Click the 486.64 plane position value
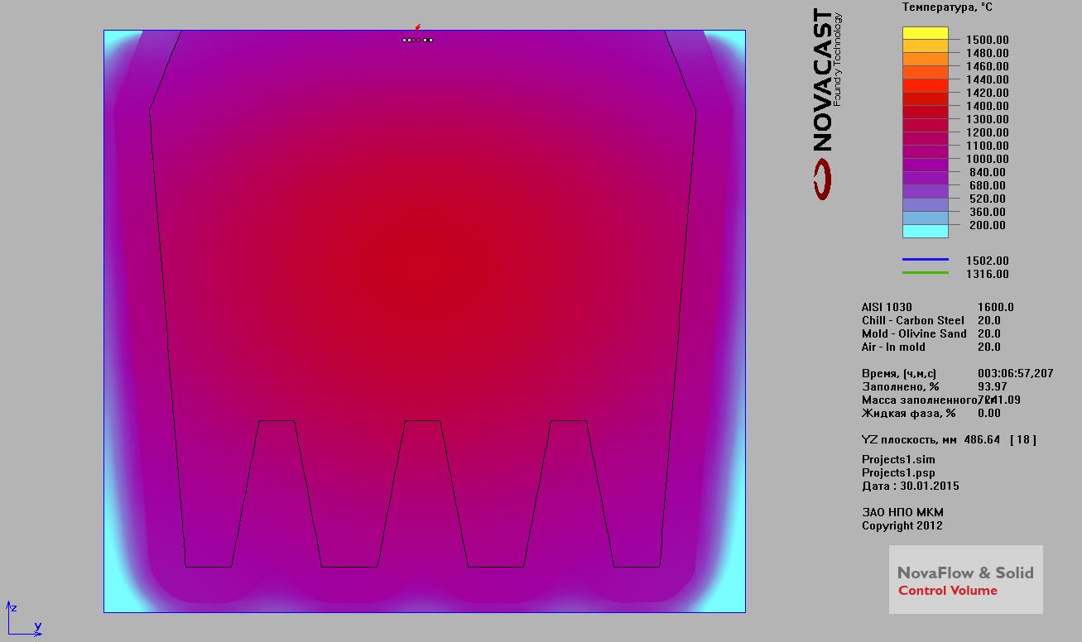The width and height of the screenshot is (1082, 642). (982, 439)
